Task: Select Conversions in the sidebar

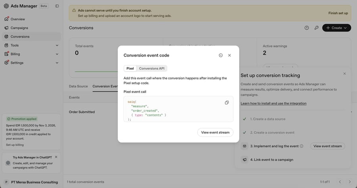Action: coord(31,36)
